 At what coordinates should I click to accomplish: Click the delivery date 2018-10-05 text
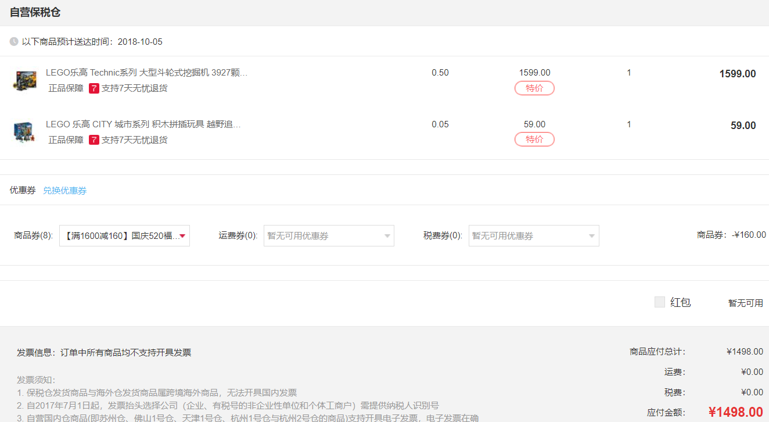point(140,42)
